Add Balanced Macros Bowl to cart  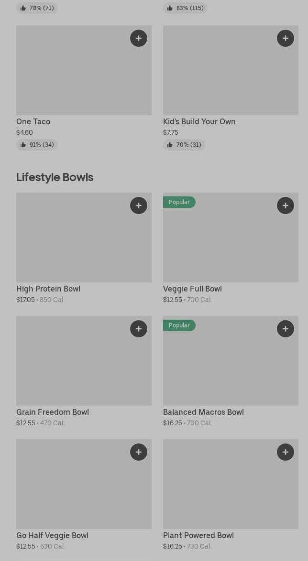(x=286, y=329)
